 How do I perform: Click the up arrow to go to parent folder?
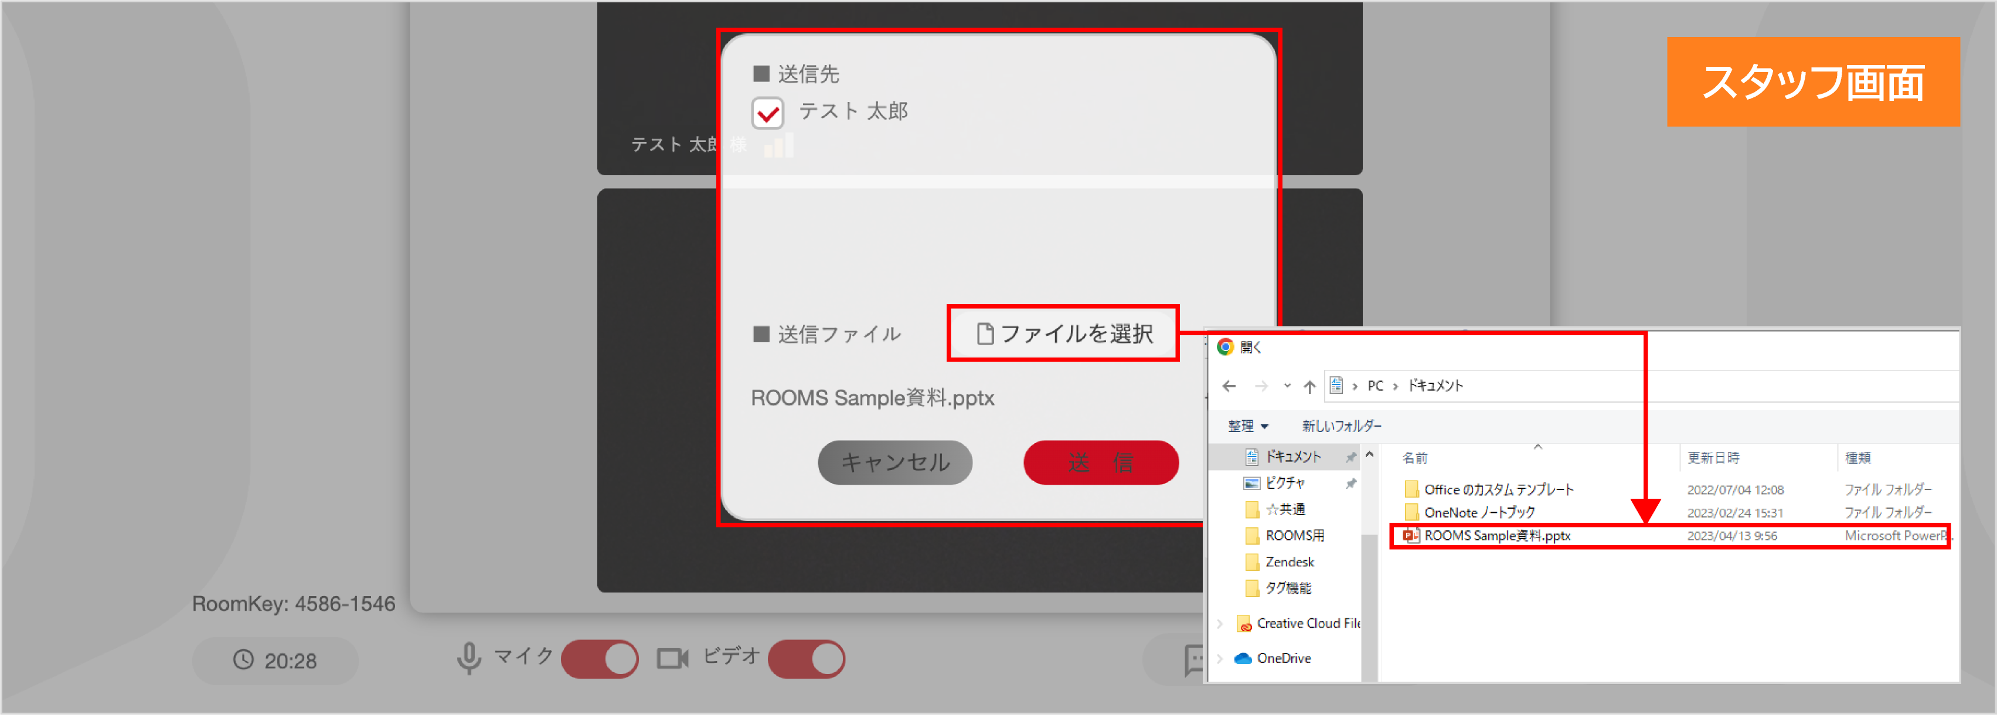[1309, 386]
